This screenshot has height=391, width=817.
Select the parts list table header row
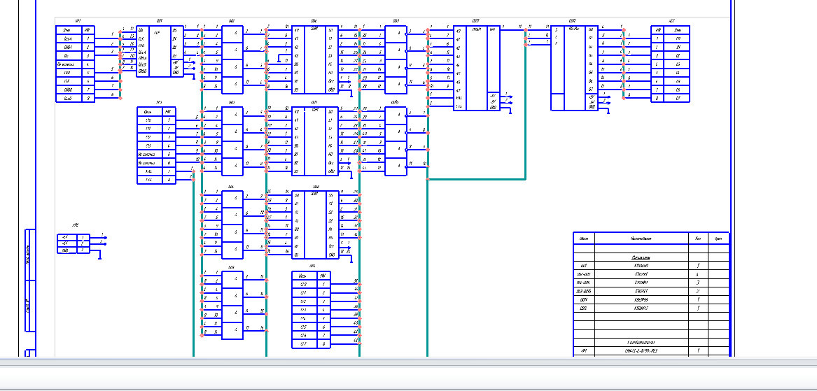651,239
